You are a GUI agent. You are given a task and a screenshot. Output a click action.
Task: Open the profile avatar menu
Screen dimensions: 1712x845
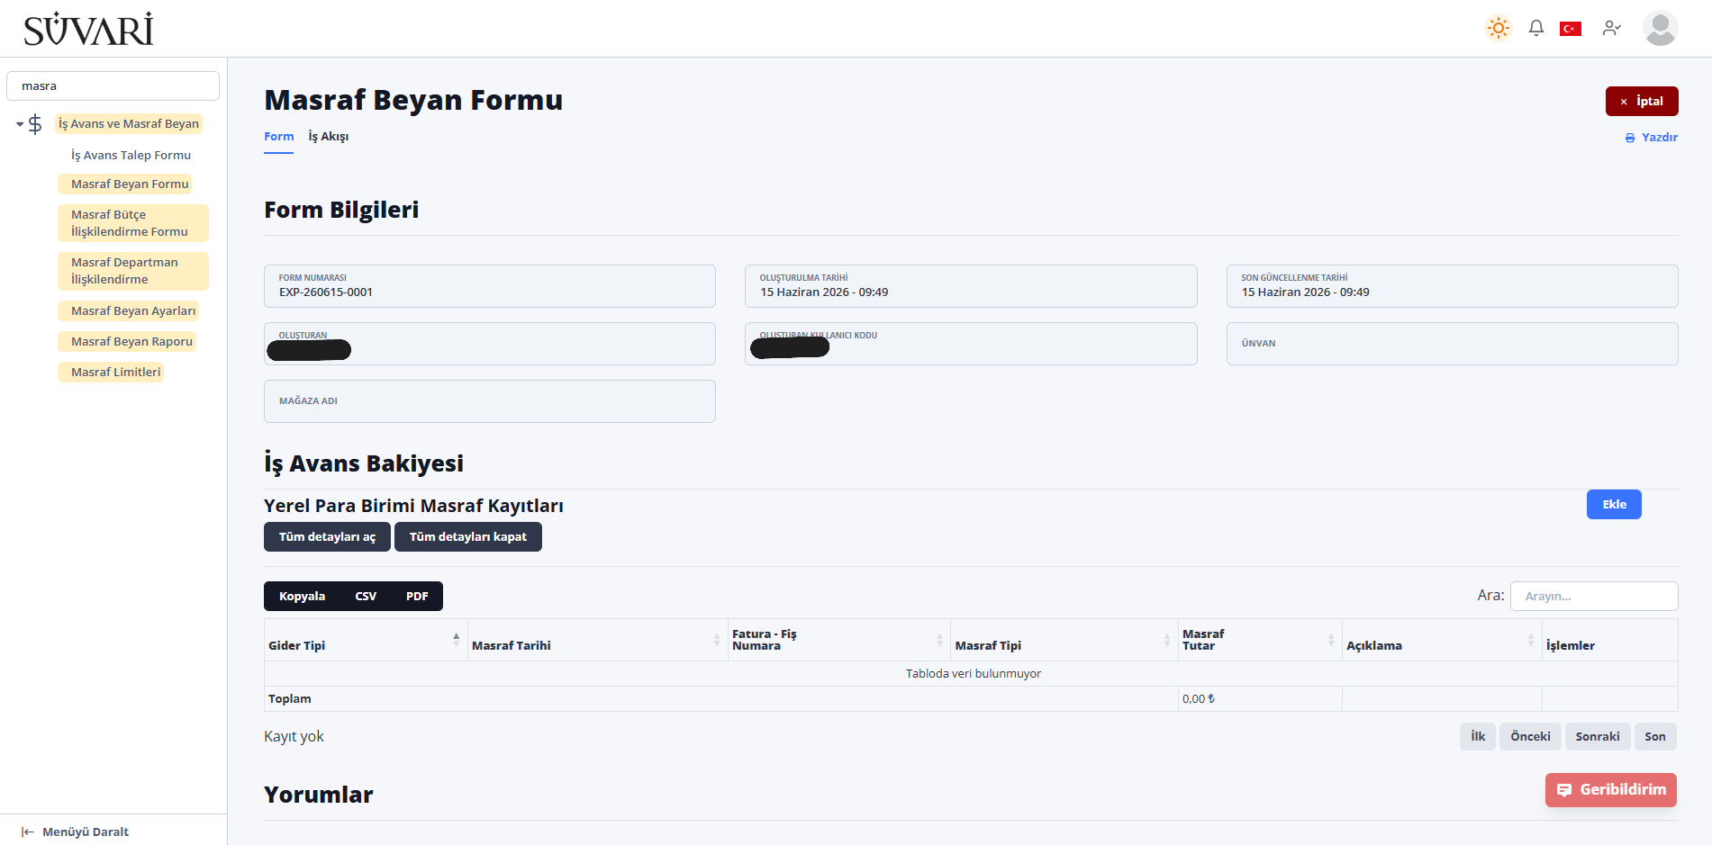coord(1660,28)
